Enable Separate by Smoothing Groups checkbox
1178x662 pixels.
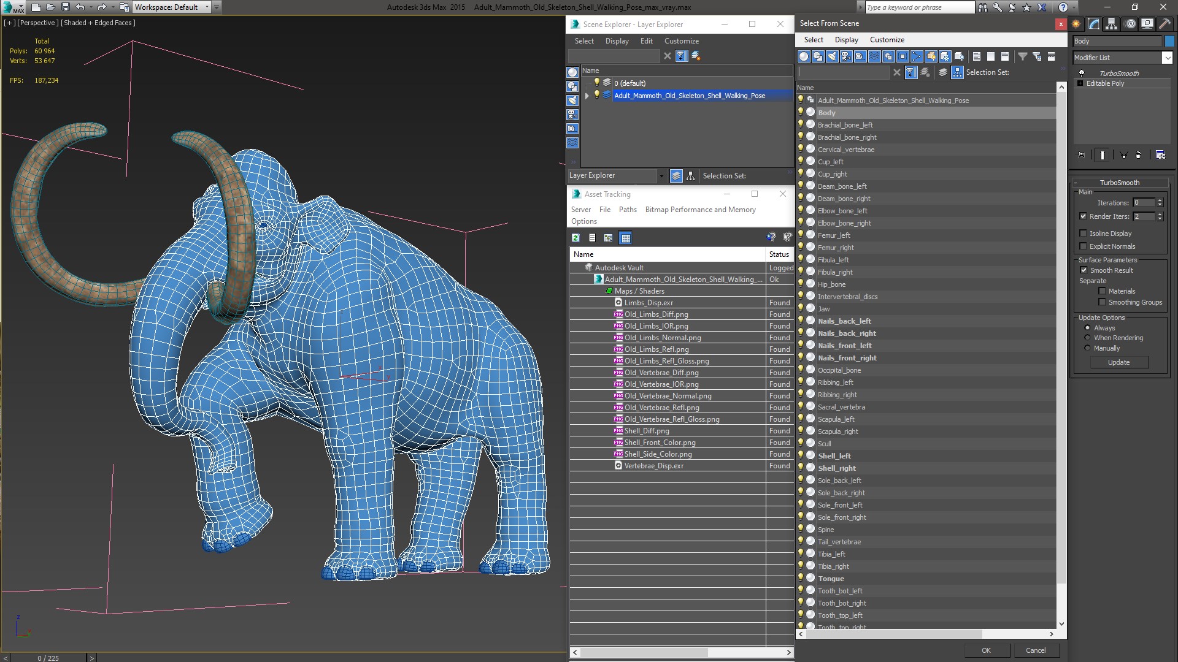point(1102,302)
